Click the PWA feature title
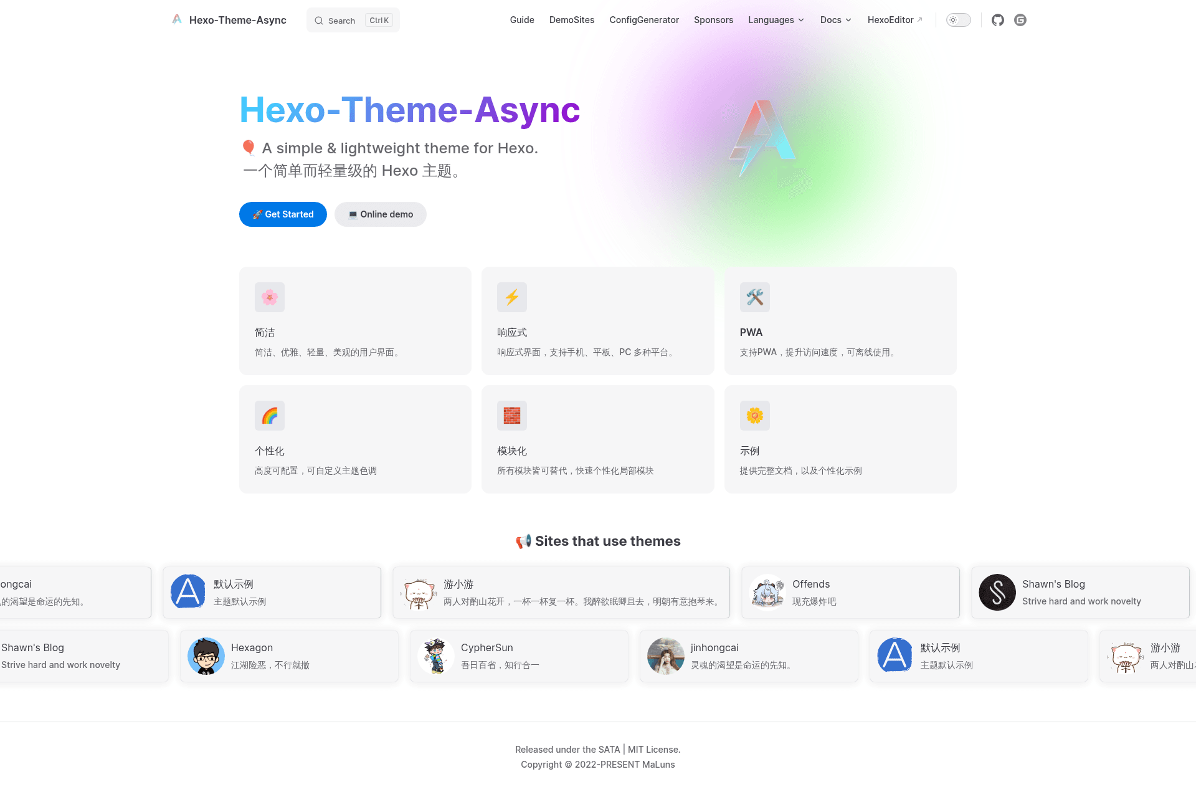The height and width of the screenshot is (792, 1196). click(751, 333)
